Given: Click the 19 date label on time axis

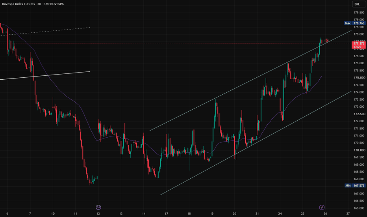Looking at the screenshot, I should (x=212, y=213).
